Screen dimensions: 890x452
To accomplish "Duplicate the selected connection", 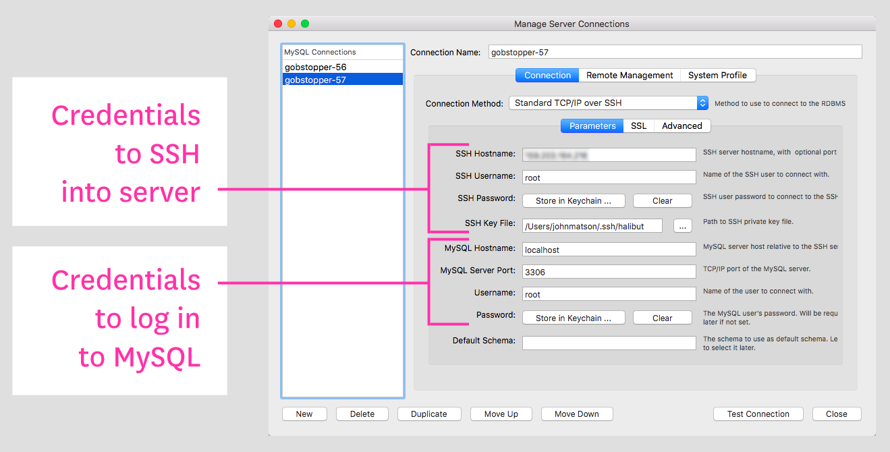I will click(428, 414).
